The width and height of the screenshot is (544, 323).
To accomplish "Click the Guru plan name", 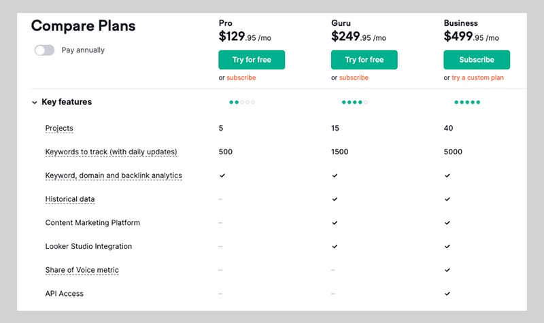I will point(341,23).
